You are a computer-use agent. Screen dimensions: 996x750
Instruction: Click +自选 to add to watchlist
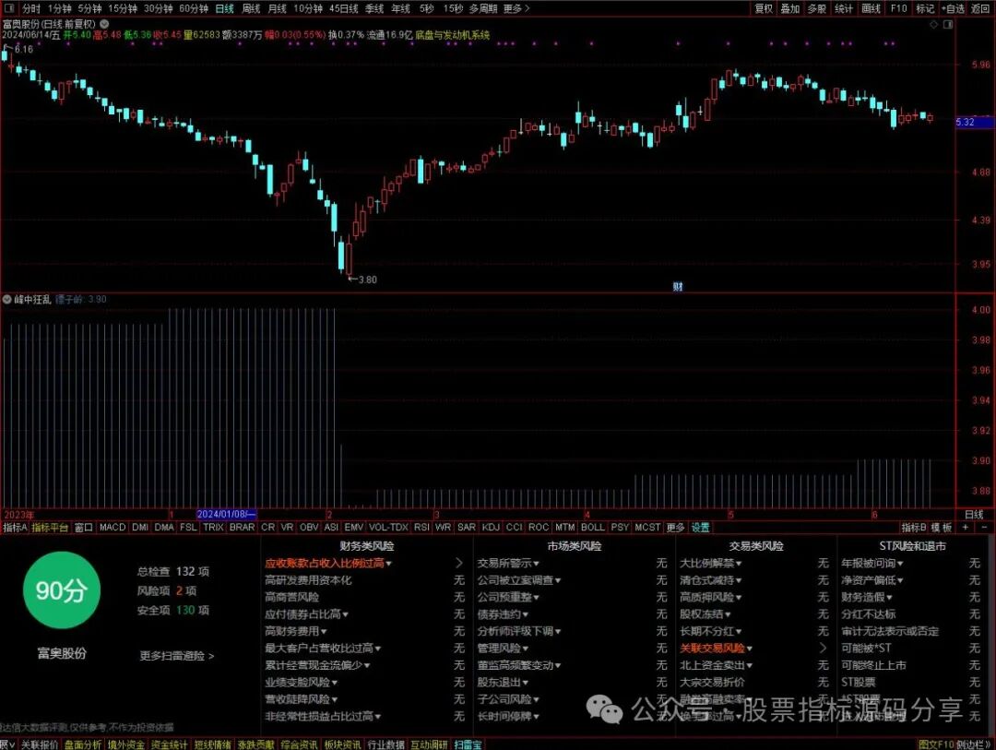953,8
